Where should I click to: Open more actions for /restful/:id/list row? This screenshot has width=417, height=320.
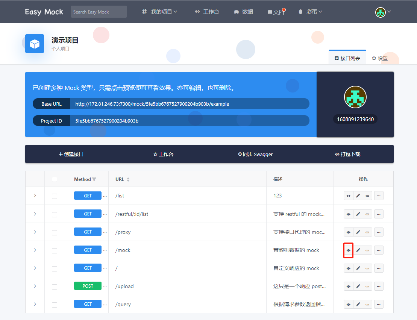click(x=379, y=214)
